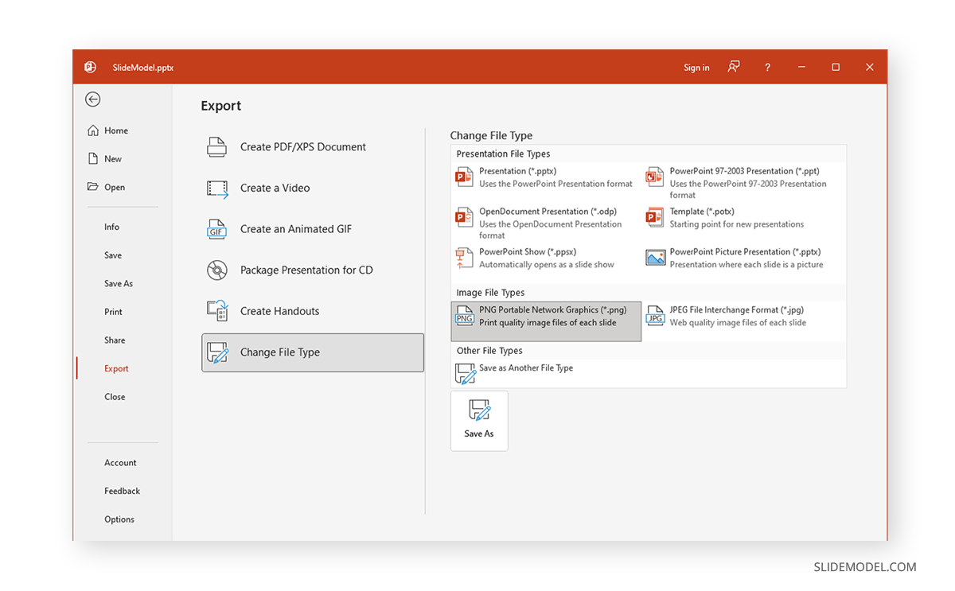Screen dimensions: 955x591
Task: Choose the Package Presentation for CD icon
Action: tap(217, 270)
